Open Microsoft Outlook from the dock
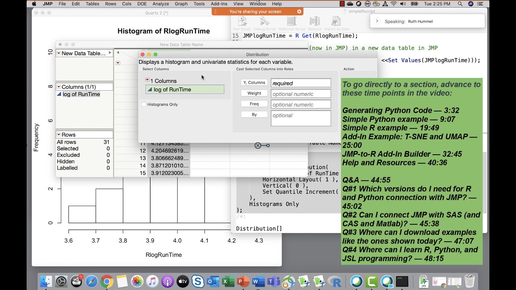The height and width of the screenshot is (290, 516). tap(212, 281)
